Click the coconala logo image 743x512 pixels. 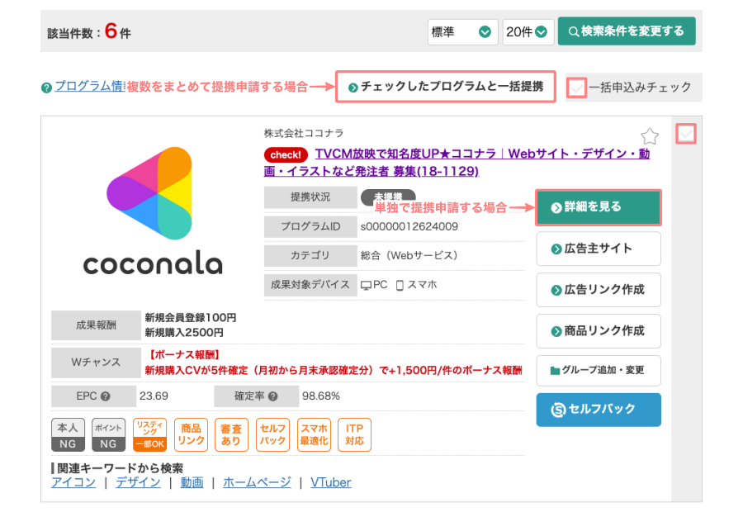coord(153,211)
